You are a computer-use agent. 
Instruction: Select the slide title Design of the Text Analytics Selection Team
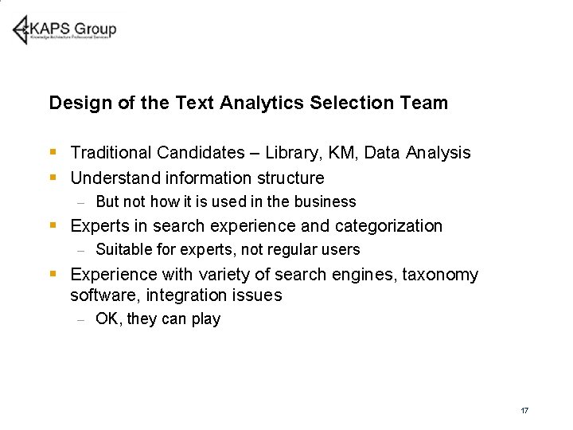[248, 103]
